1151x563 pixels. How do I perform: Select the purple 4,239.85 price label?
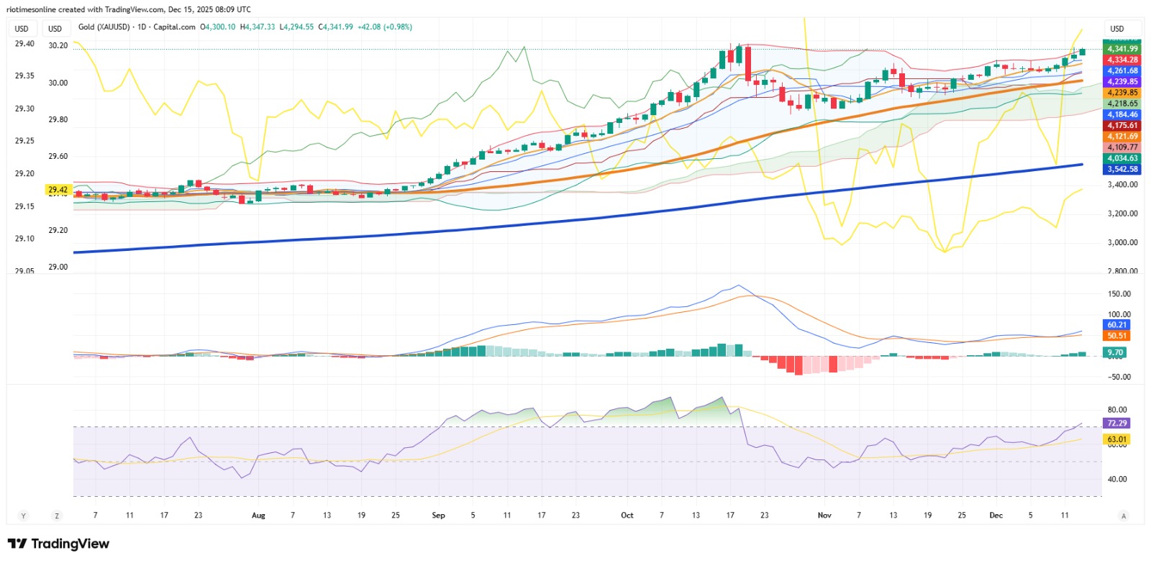click(x=1122, y=81)
